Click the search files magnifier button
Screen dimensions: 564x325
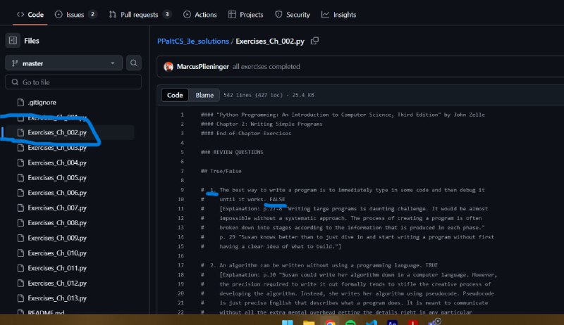[134, 63]
